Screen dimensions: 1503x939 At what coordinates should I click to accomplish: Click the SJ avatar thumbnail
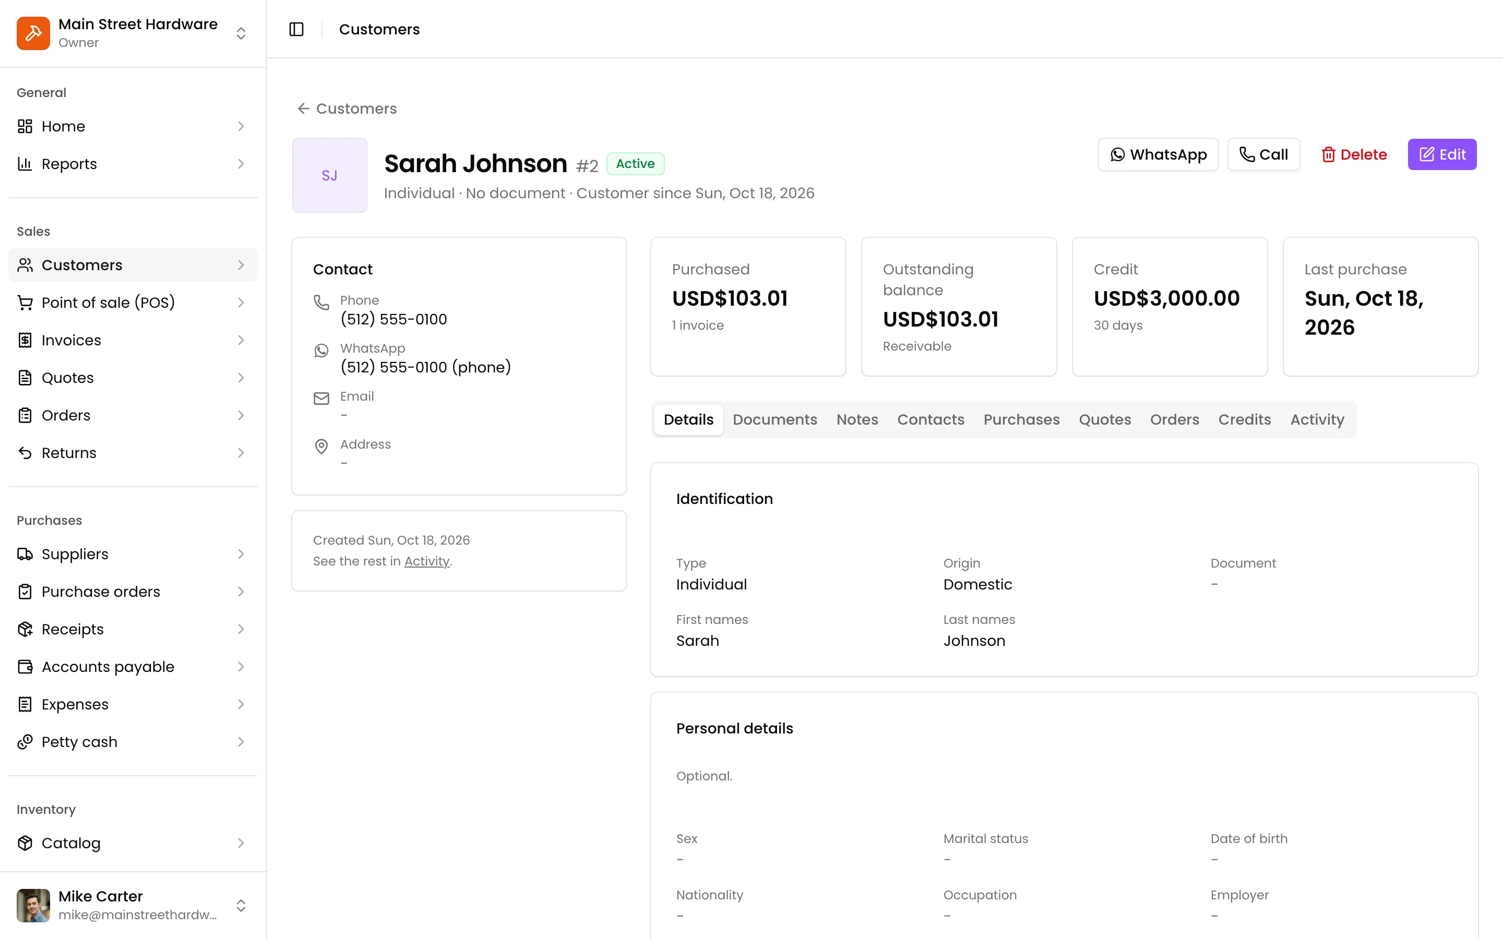(330, 175)
